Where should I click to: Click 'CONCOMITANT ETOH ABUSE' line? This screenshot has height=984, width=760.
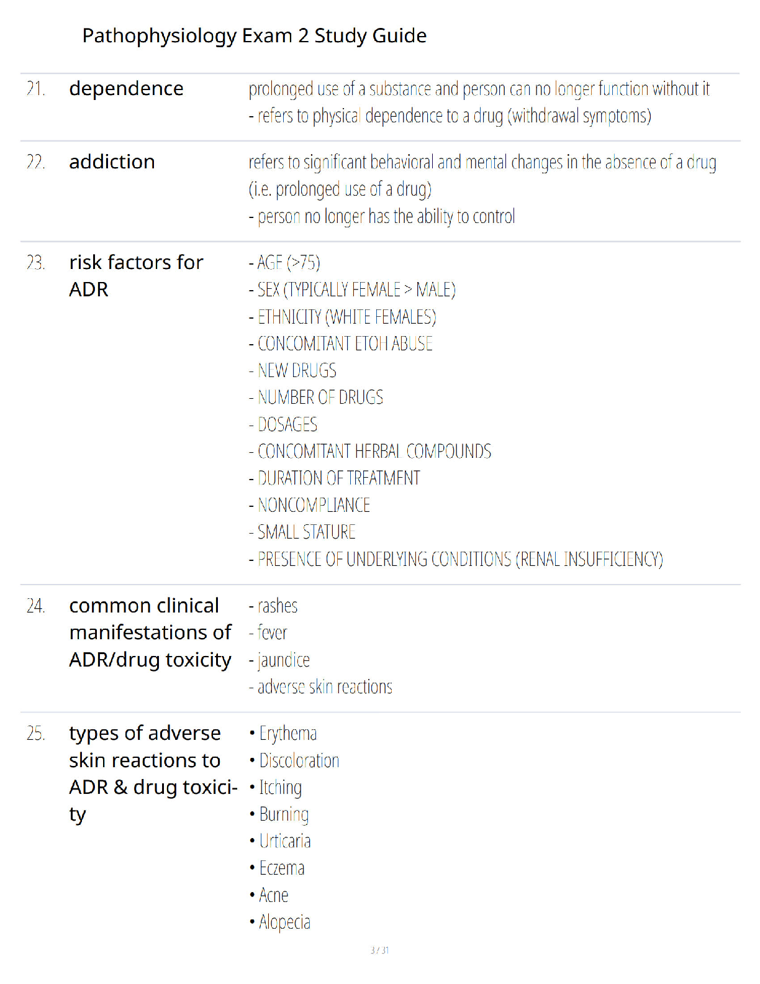coord(341,344)
